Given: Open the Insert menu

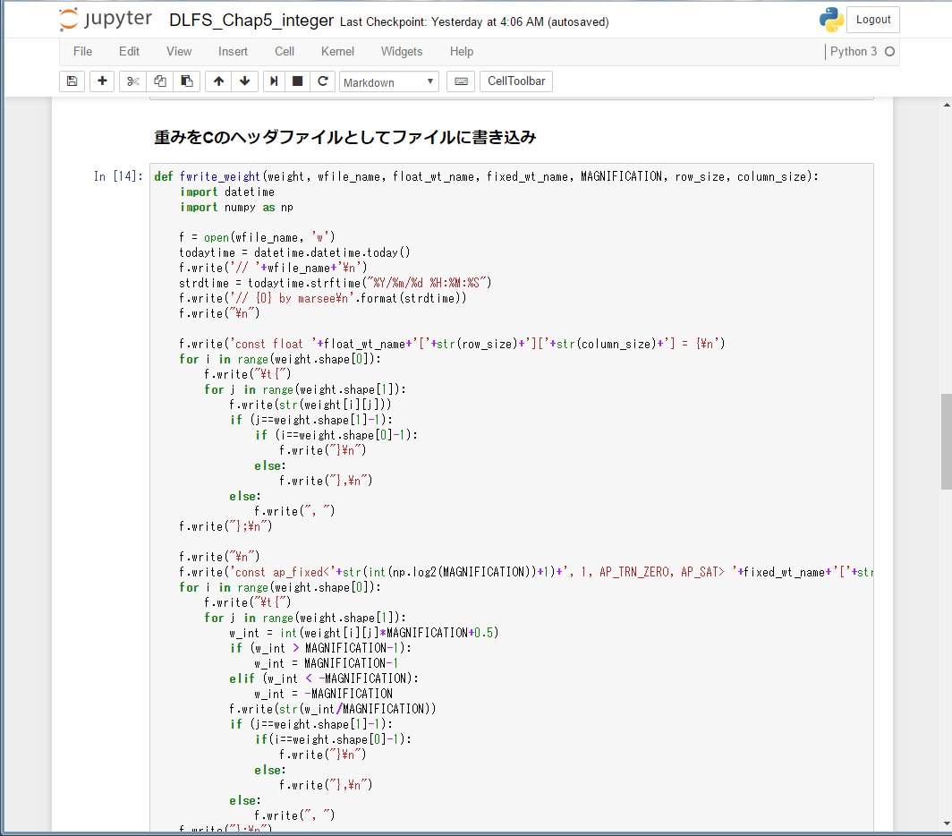Looking at the screenshot, I should click(234, 52).
